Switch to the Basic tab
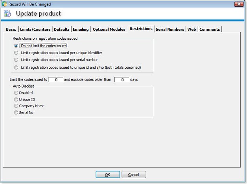The image size is (247, 184). point(11,29)
